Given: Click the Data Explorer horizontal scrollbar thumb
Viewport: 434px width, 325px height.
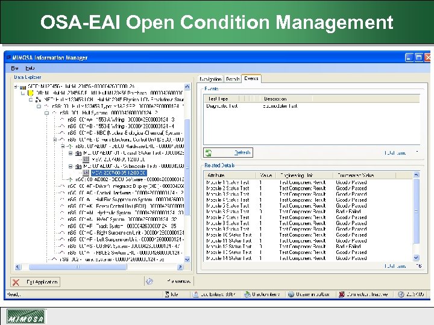Looking at the screenshot, I should click(x=78, y=267).
